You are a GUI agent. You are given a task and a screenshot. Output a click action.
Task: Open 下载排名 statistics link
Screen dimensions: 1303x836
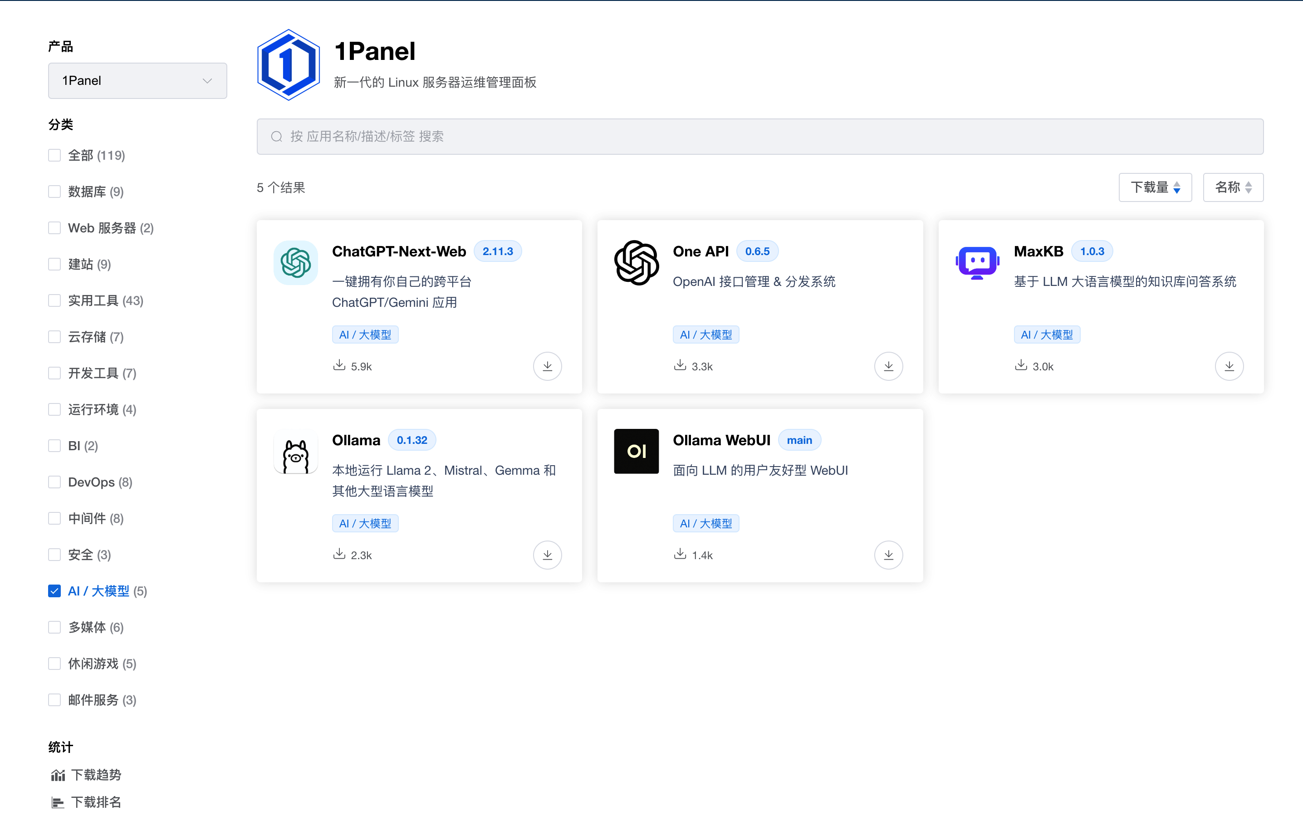(96, 802)
